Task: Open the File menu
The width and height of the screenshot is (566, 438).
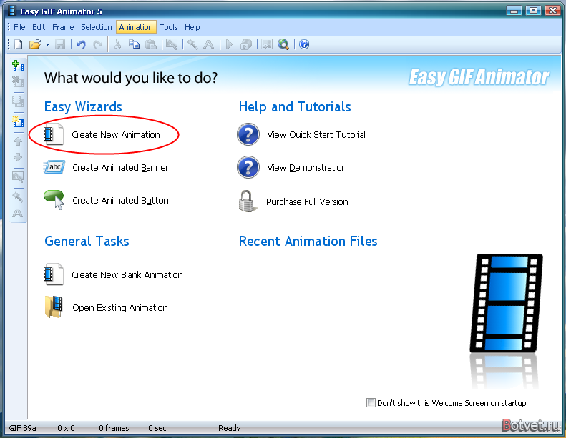Action: [19, 27]
